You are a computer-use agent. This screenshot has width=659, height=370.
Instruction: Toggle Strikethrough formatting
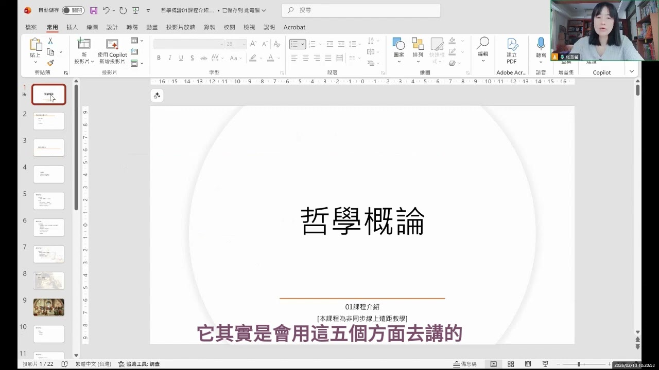(x=203, y=58)
